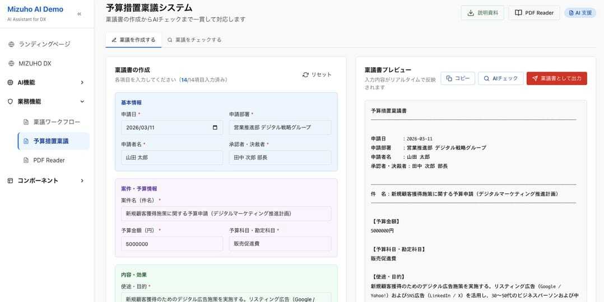Export with 稟議書として出力
The width and height of the screenshot is (604, 302).
(x=556, y=78)
